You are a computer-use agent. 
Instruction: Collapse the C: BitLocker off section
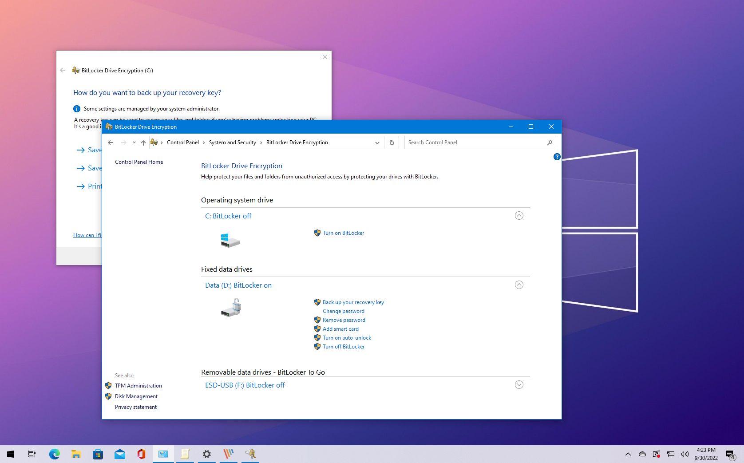[518, 216]
